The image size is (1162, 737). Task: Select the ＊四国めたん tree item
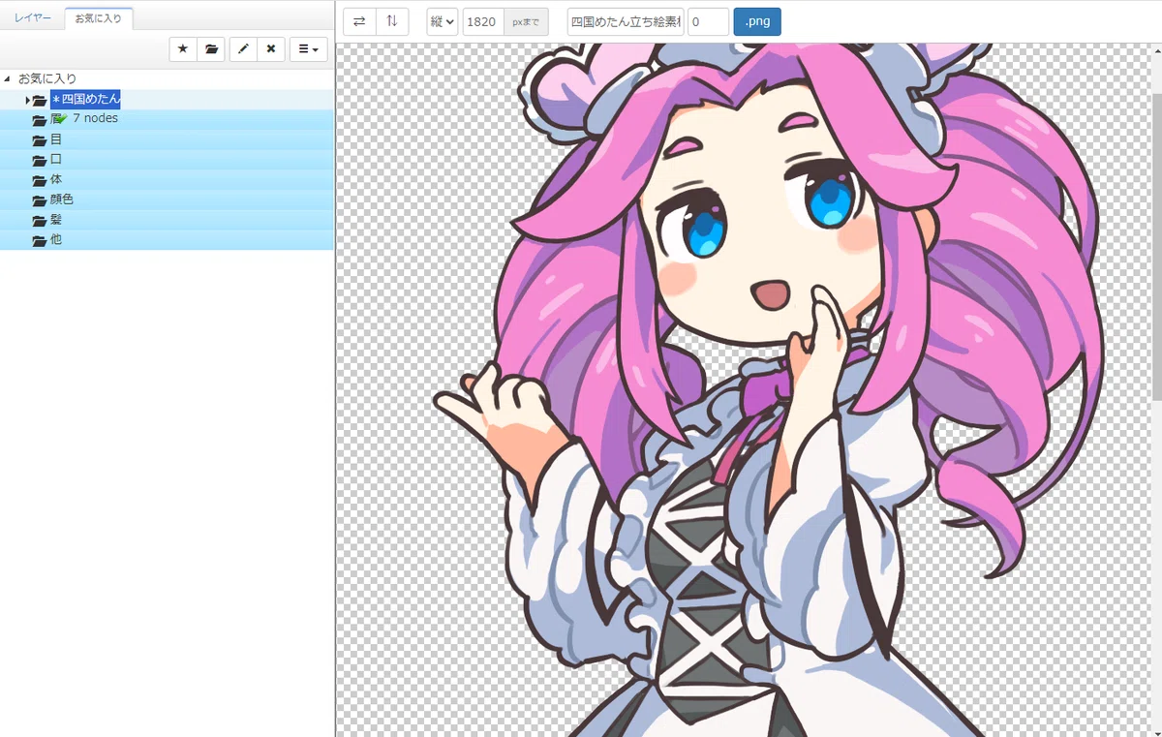85,99
